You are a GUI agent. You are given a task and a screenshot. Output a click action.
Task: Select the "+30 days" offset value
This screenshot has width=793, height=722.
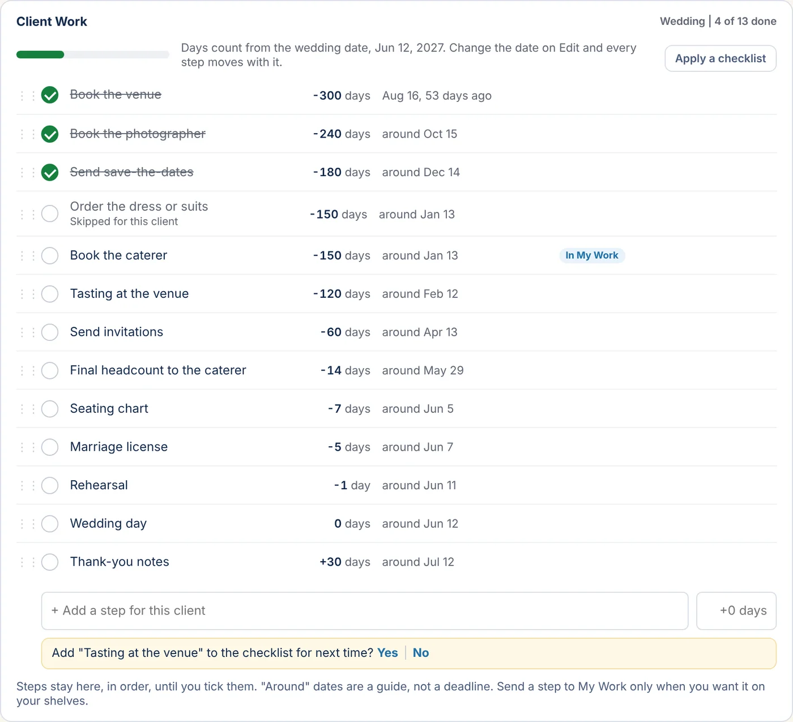coord(345,562)
